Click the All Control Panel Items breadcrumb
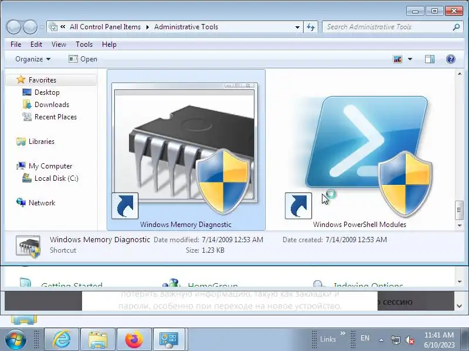The image size is (469, 351). coord(105,27)
